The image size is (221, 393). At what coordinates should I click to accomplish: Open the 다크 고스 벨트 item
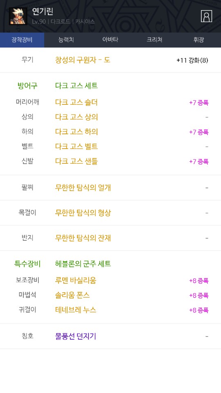coord(77,147)
